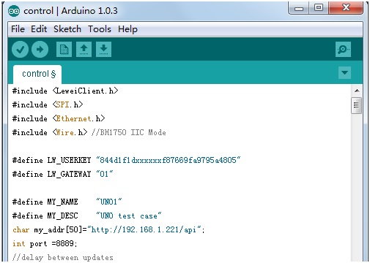Click the "UNO test case" string

tap(129, 216)
